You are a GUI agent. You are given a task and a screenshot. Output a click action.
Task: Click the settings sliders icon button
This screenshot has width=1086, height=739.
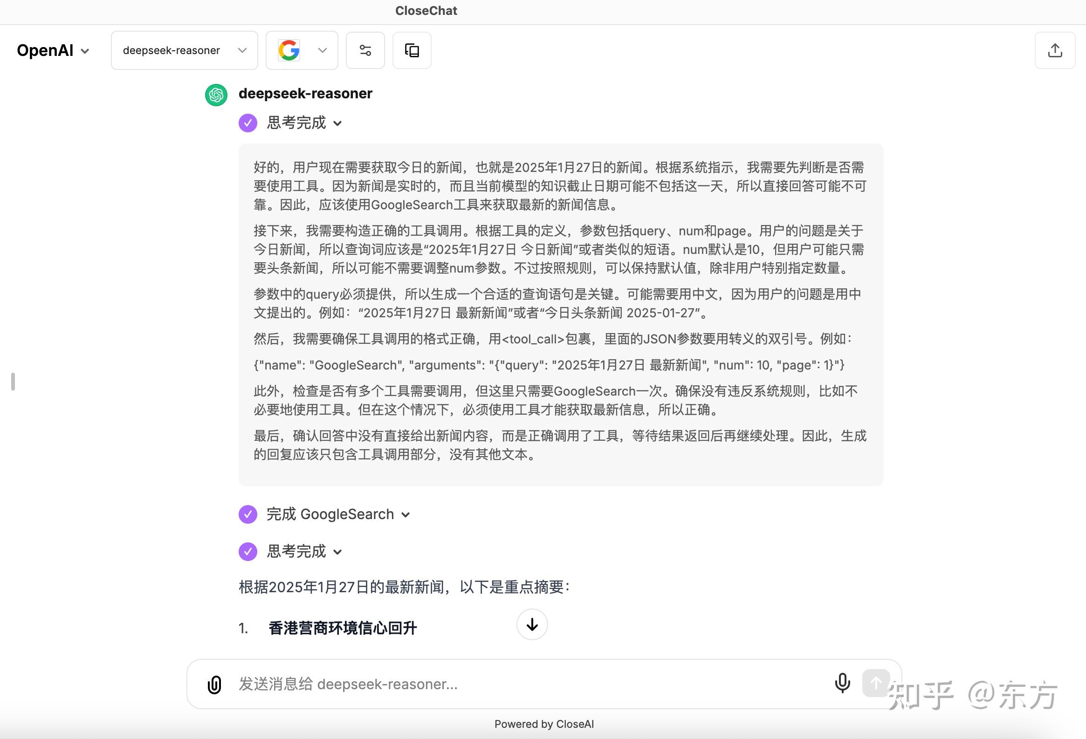[365, 50]
